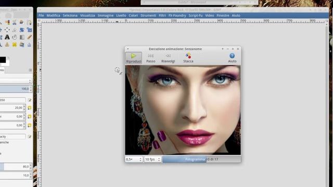Open the Finestre menu
Viewport: 333px width, 187px height.
223,16
